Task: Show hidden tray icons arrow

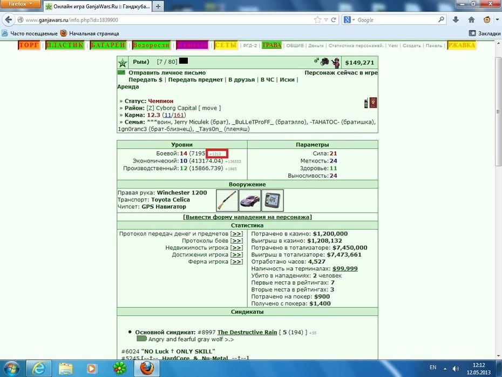Action: 445,369
